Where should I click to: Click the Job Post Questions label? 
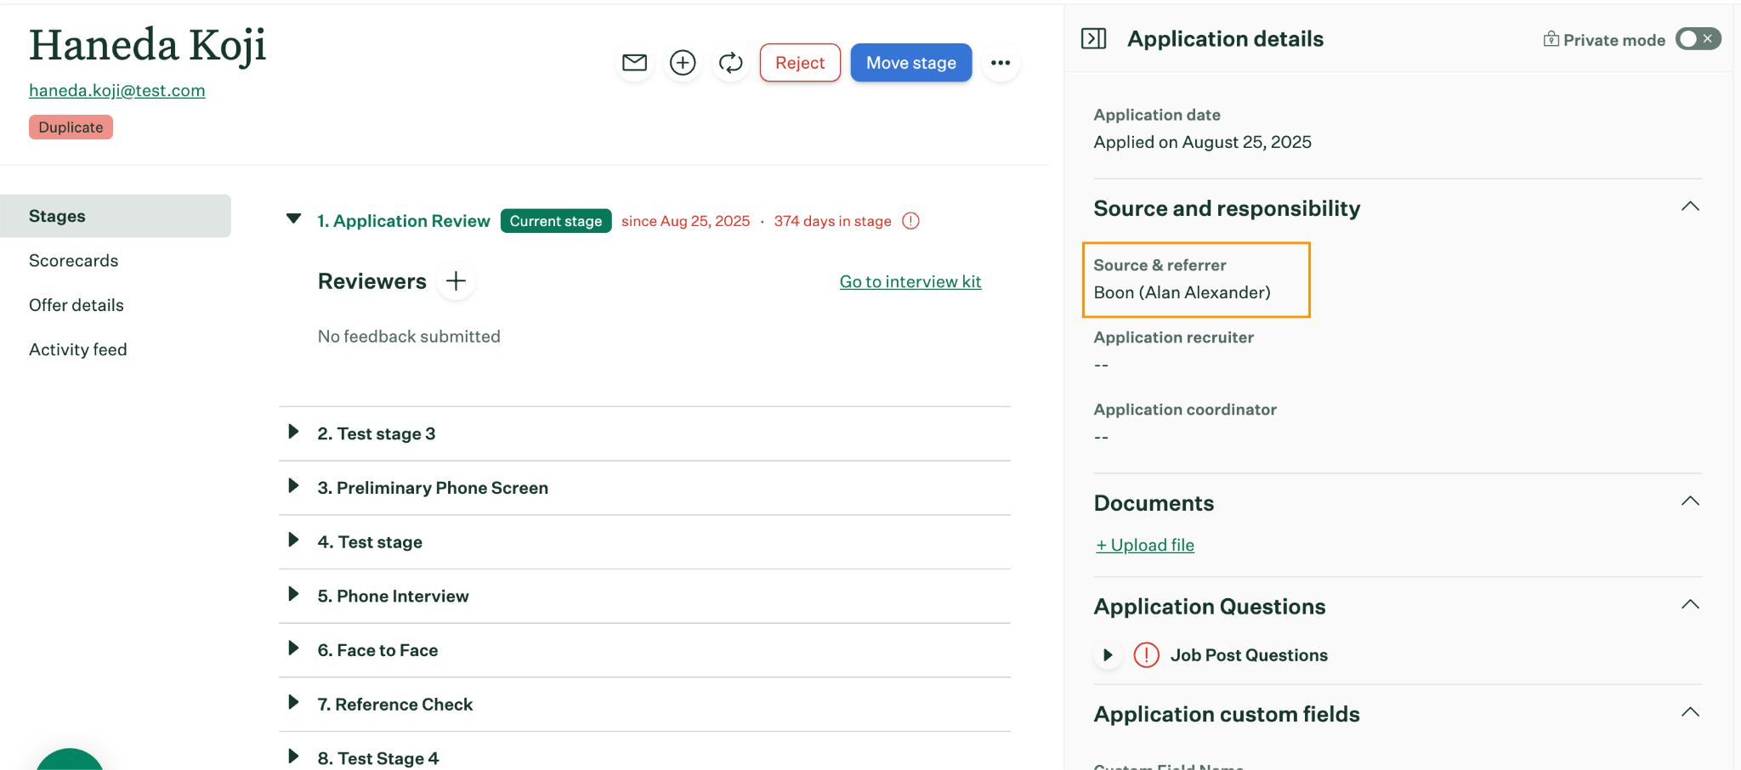pyautogui.click(x=1249, y=655)
